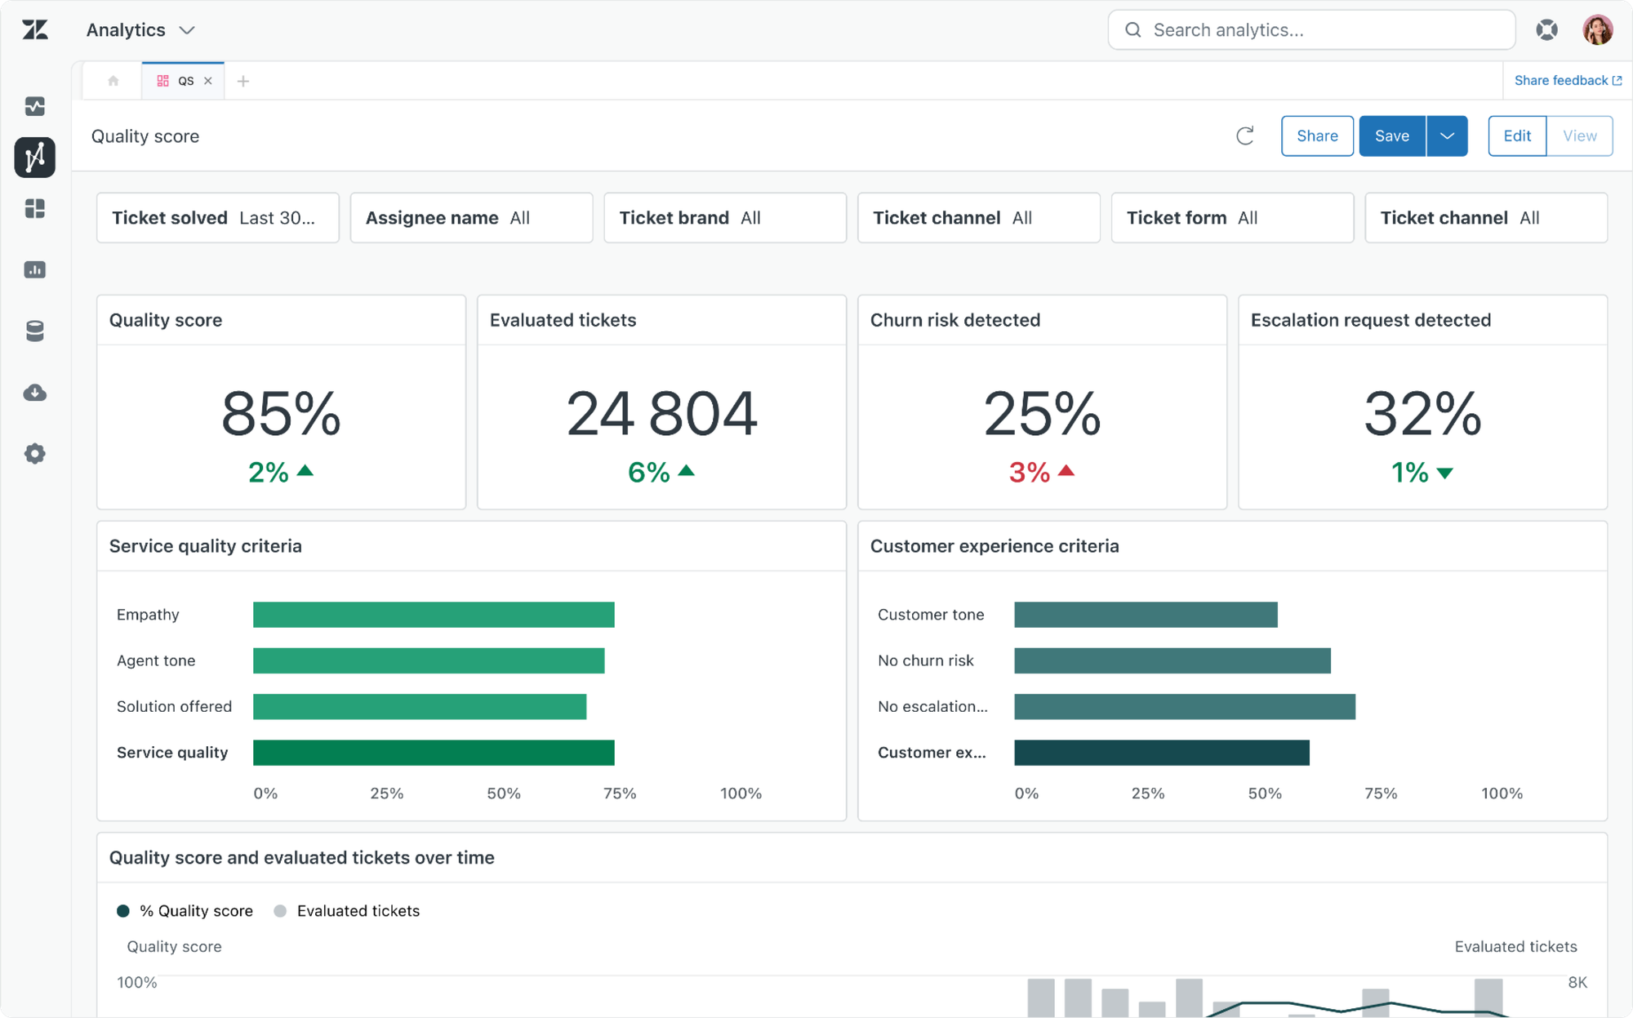Screen dimensions: 1633x1018
Task: Open the datasets database sidebar icon
Action: coord(35,331)
